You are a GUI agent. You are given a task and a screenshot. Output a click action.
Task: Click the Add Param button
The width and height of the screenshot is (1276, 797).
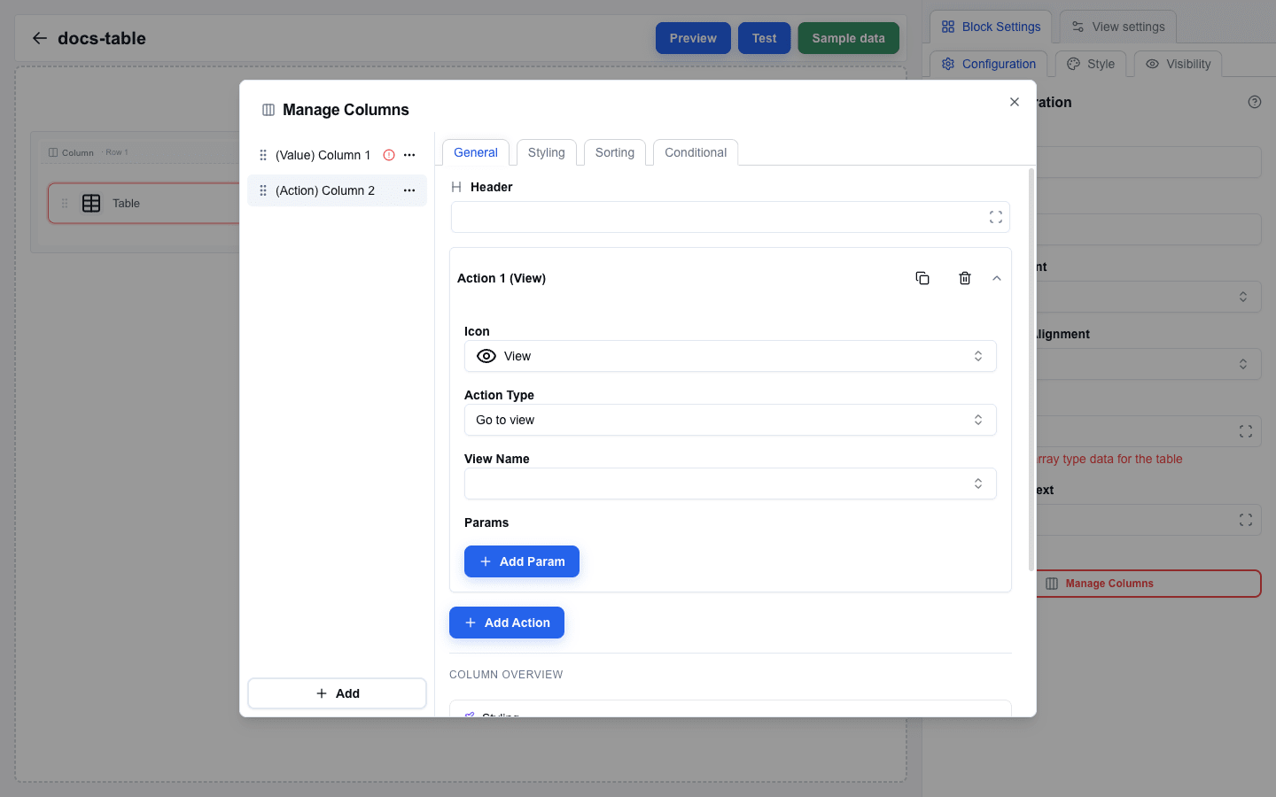pos(522,561)
